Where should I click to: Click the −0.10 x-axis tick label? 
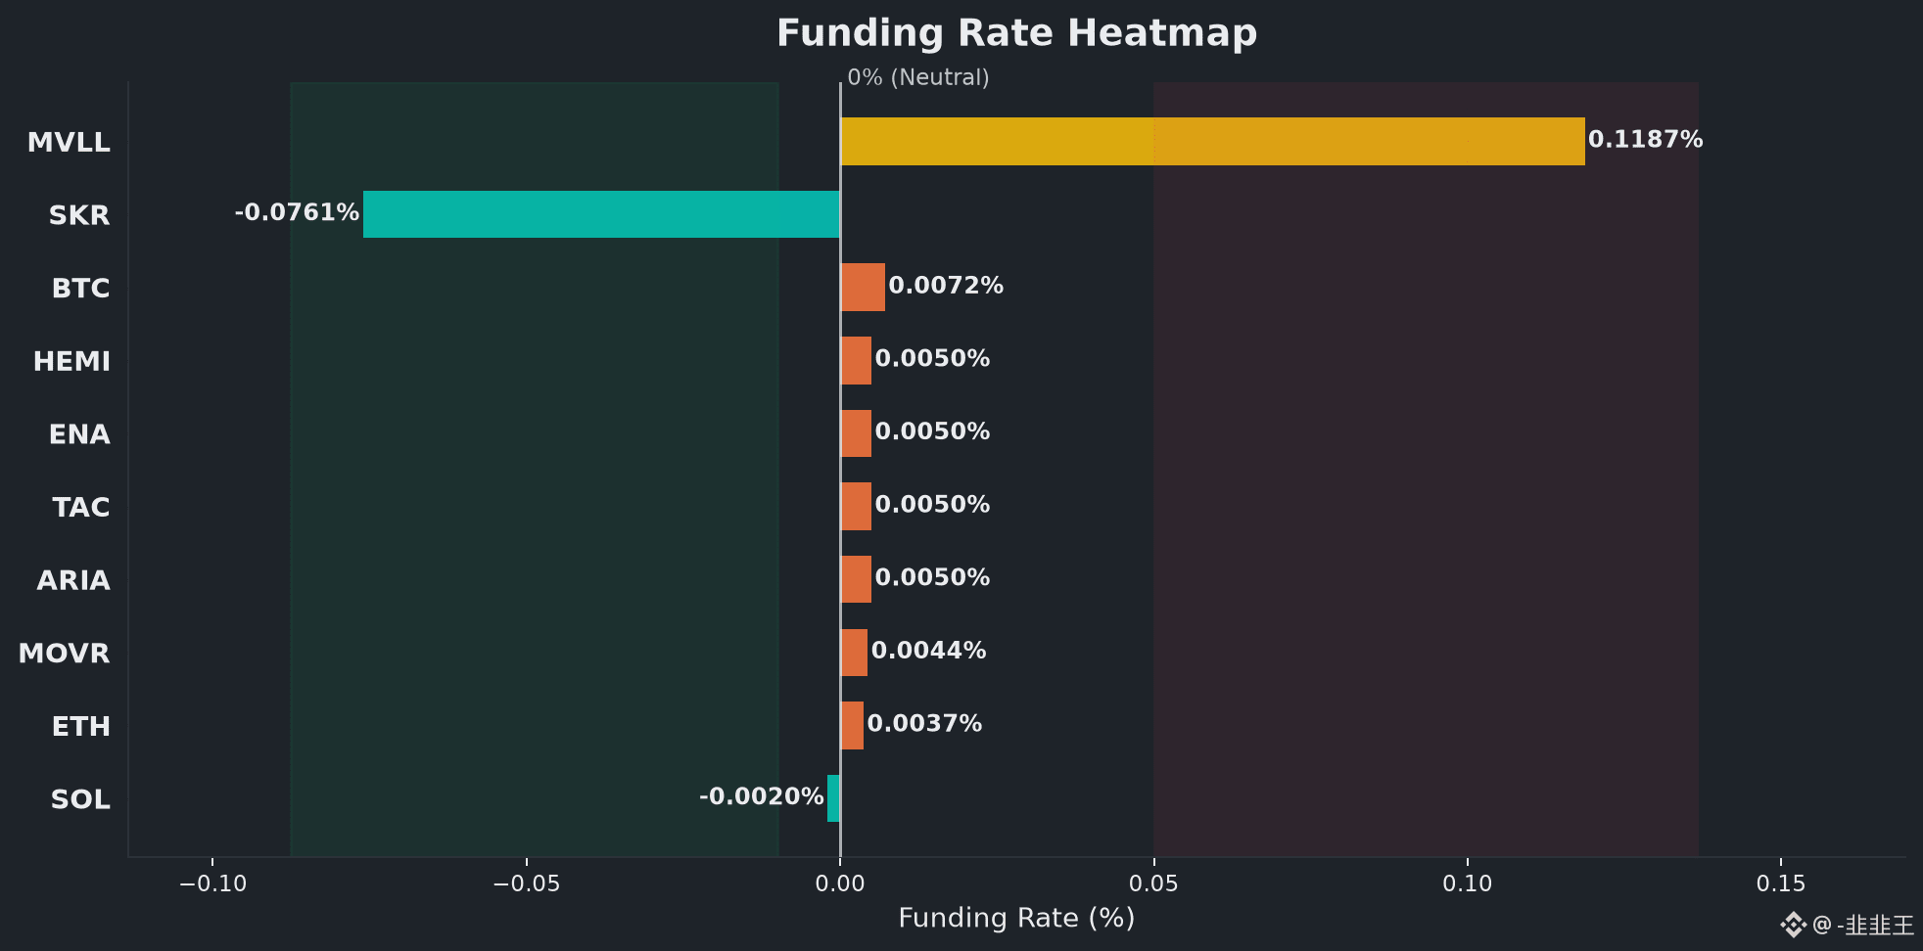click(x=212, y=884)
